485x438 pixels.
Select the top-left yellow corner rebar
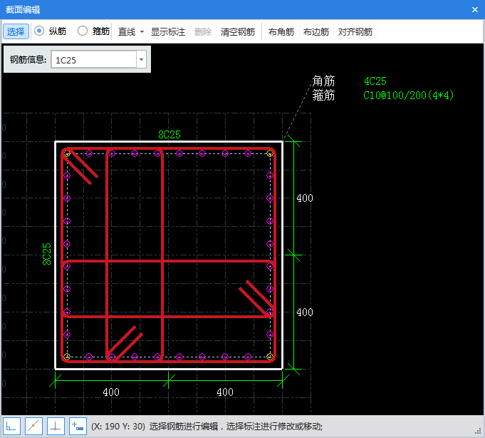click(67, 153)
